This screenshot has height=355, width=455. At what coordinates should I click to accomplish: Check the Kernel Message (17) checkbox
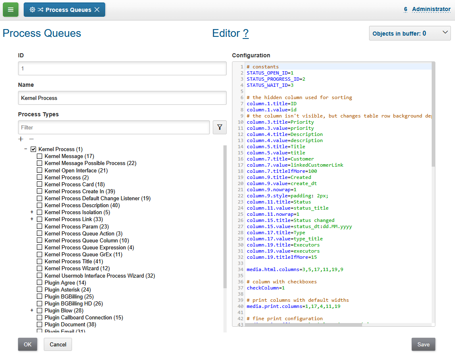(x=40, y=156)
